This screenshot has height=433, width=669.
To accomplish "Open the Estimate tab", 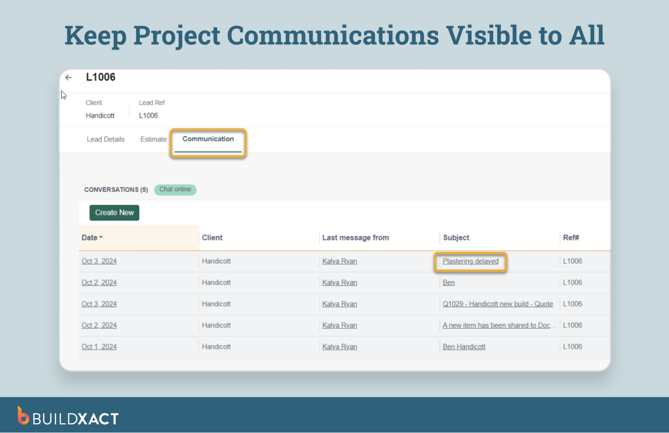I will coord(153,139).
